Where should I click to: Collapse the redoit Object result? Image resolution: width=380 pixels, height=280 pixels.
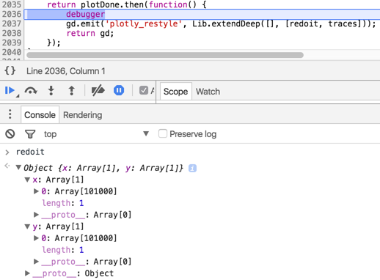pos(18,168)
